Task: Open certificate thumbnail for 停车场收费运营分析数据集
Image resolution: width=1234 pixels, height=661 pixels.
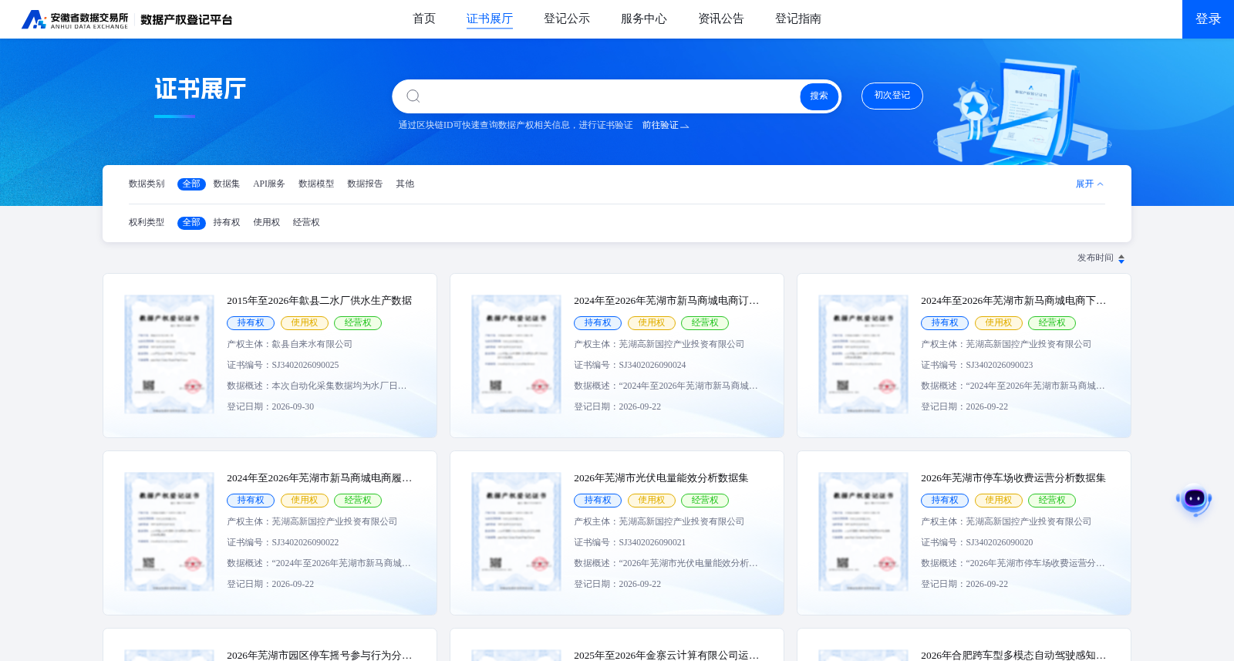Action: click(x=864, y=531)
